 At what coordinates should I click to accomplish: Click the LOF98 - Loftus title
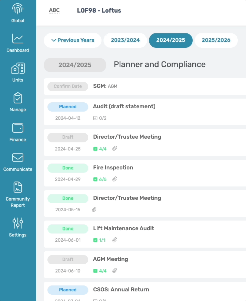click(99, 10)
